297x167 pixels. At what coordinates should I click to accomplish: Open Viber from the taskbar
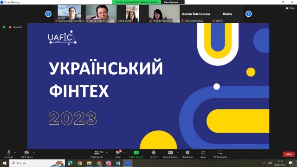[x=109, y=163]
